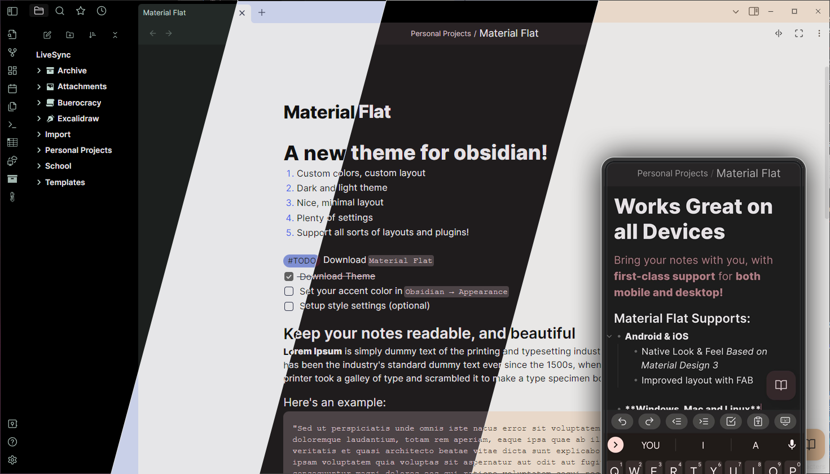The image size is (830, 474).
Task: Open the recent files clock tab
Action: [102, 11]
